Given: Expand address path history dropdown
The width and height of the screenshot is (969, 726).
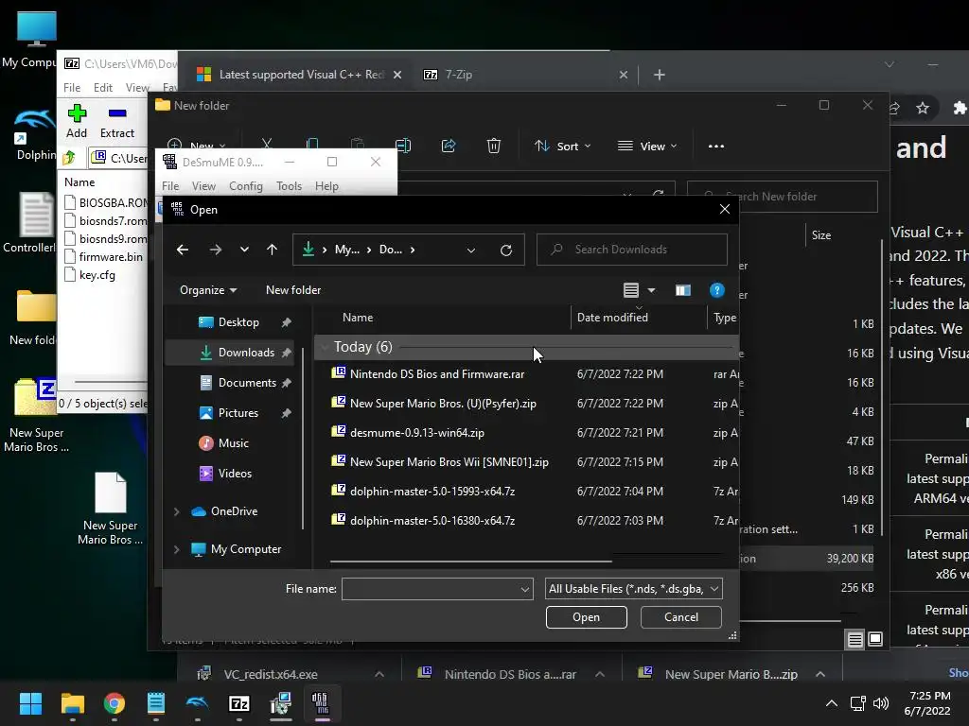Looking at the screenshot, I should click(471, 250).
